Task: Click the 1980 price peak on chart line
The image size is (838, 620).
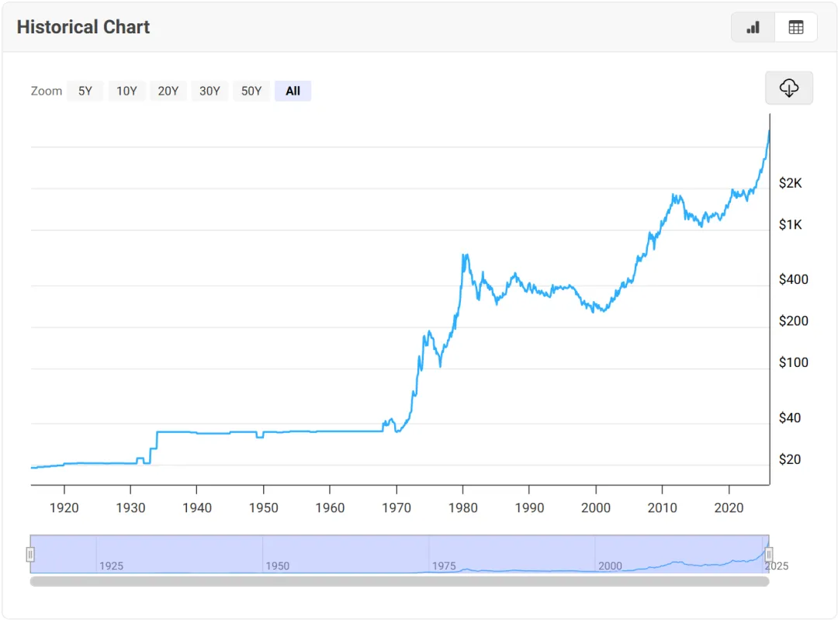Action: point(464,255)
